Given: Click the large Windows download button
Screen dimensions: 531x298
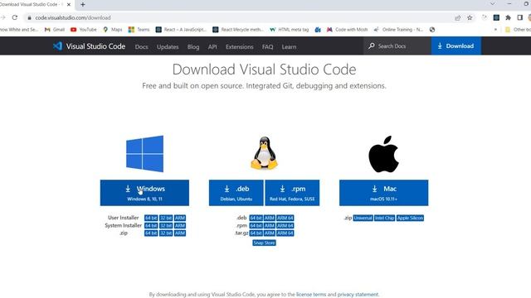Looking at the screenshot, I should 144,193.
